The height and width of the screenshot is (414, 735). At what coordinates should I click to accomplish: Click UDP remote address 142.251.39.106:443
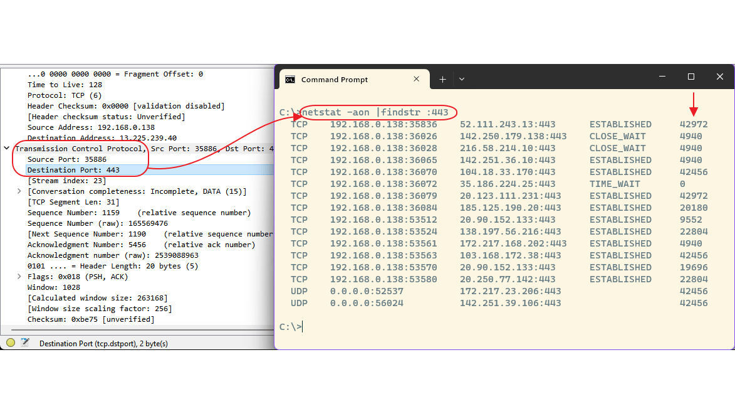pyautogui.click(x=511, y=303)
